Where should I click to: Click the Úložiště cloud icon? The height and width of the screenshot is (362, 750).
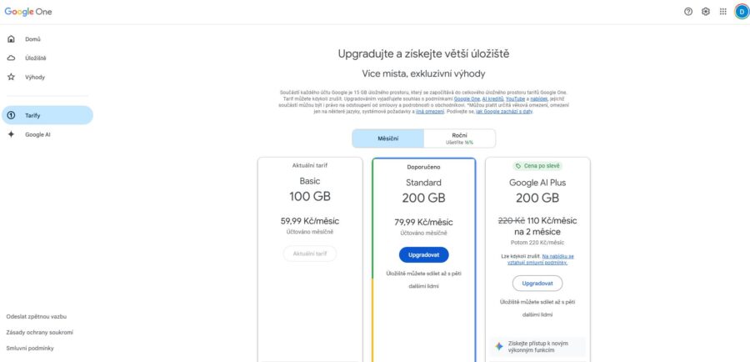click(11, 58)
